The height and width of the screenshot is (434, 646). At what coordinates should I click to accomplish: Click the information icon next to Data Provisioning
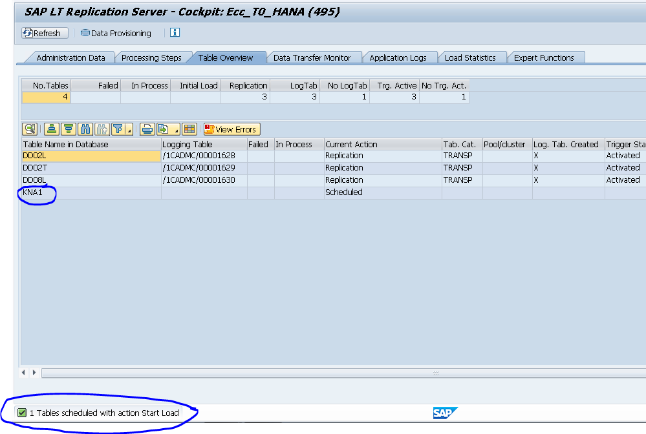pyautogui.click(x=174, y=33)
